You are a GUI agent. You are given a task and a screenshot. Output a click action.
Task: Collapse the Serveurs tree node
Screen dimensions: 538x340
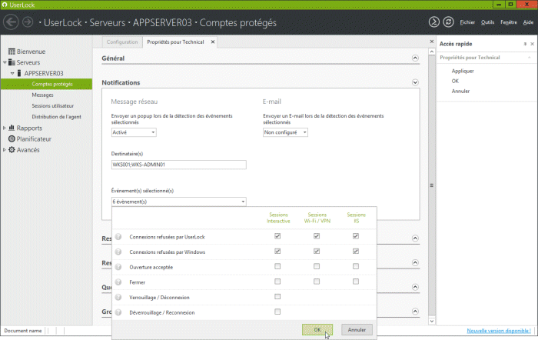5,62
